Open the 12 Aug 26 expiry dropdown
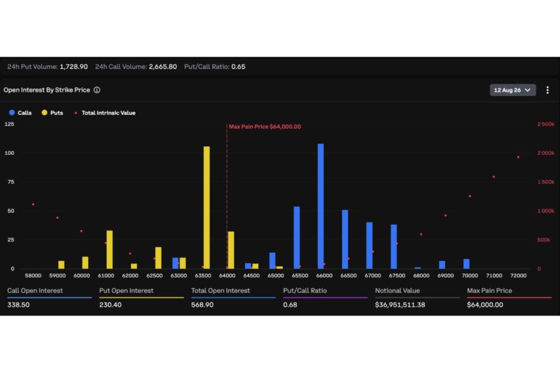Image resolution: width=560 pixels, height=373 pixels. [512, 90]
